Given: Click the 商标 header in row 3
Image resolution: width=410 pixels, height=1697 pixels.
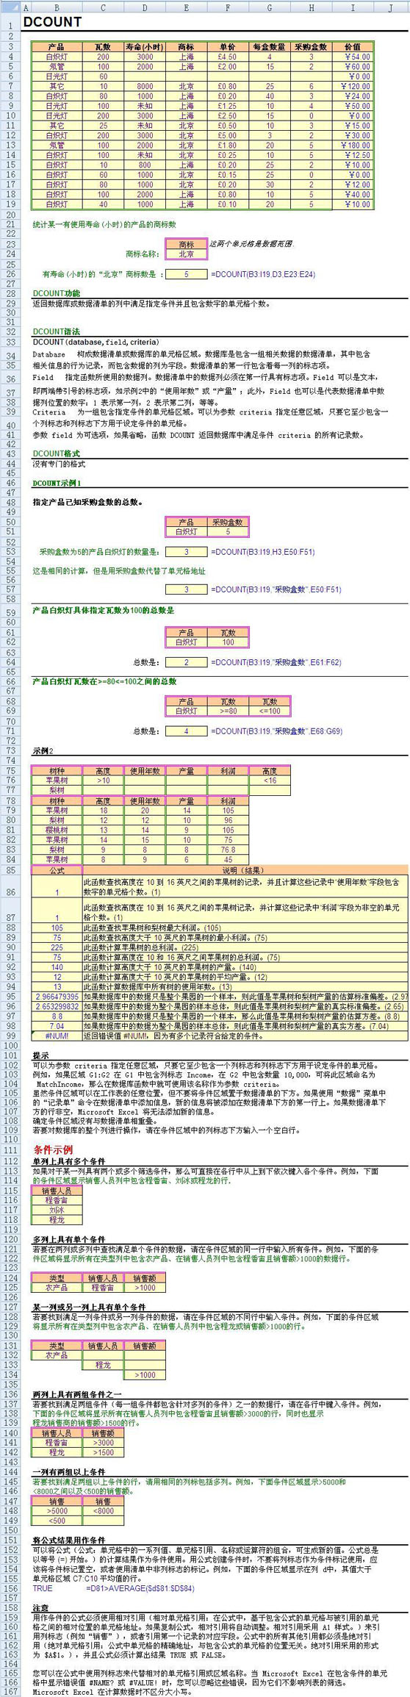Looking at the screenshot, I should [x=187, y=46].
